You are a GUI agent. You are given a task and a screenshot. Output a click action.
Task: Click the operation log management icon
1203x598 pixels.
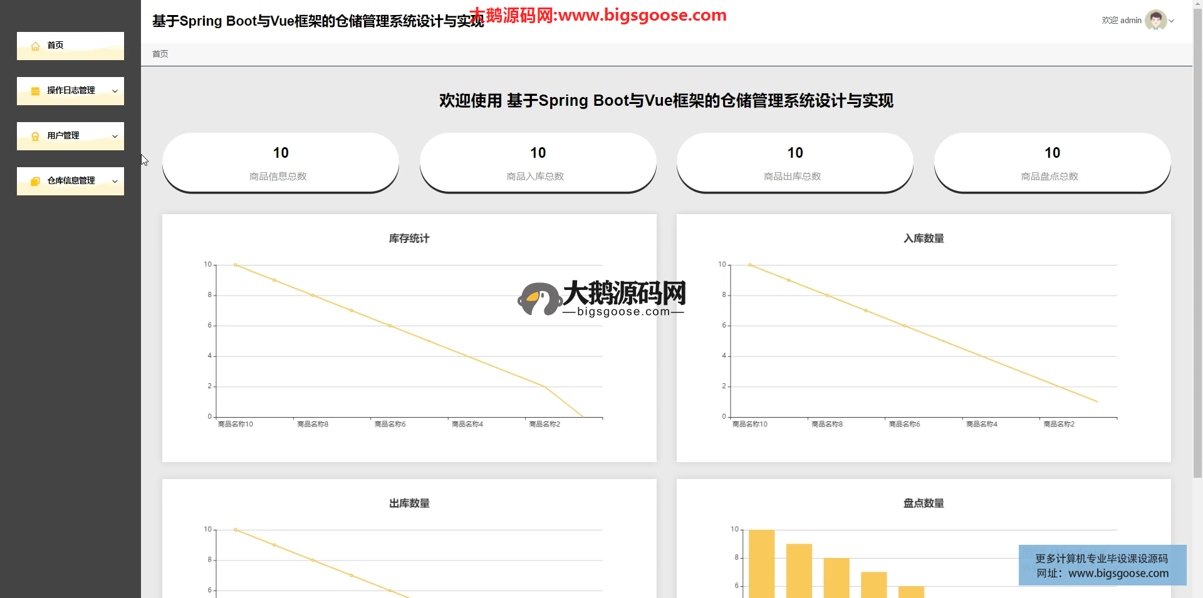[35, 91]
